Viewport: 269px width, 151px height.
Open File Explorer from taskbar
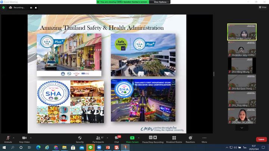64,147
